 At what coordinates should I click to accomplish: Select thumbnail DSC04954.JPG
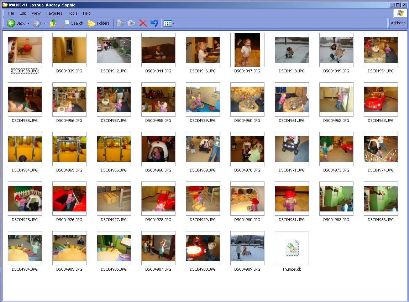click(x=381, y=50)
